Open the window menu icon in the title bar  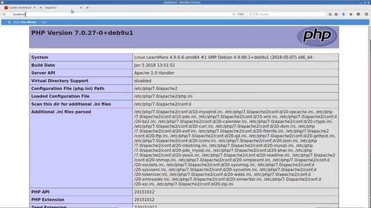click(2, 2)
